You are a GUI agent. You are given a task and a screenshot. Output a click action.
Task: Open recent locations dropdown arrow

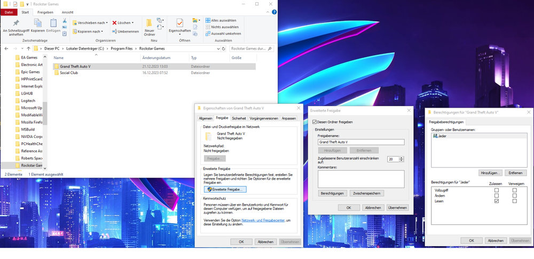[x=21, y=48]
